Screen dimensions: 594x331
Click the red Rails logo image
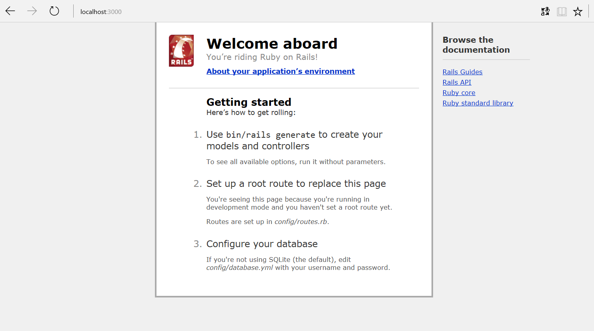181,51
